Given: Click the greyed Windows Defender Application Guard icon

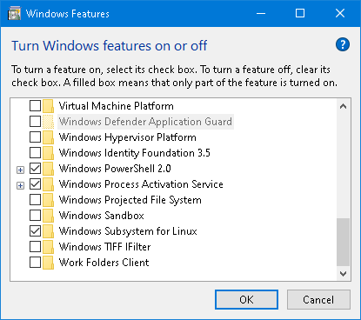Looking at the screenshot, I should coord(48,122).
